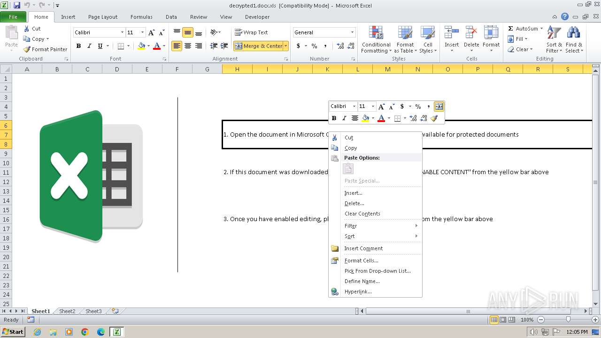Open the ribbon Font name dropdown
This screenshot has height=338, width=601.
coord(123,32)
